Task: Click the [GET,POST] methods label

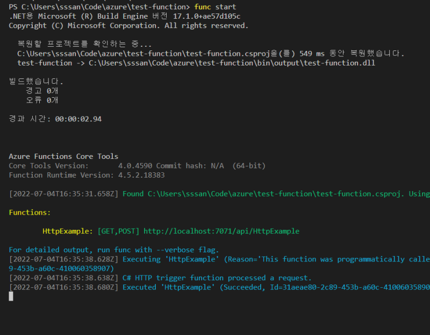Action: (118, 231)
